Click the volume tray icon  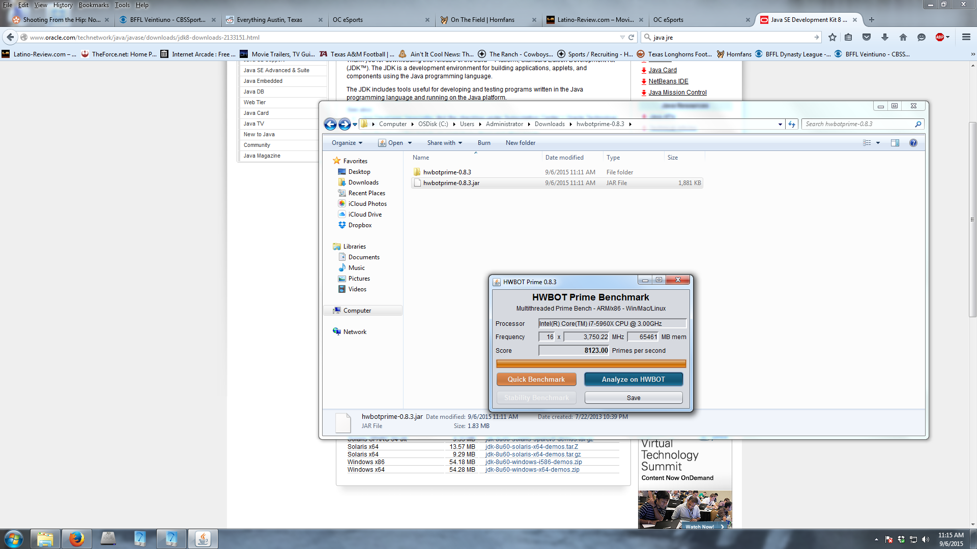tap(925, 539)
